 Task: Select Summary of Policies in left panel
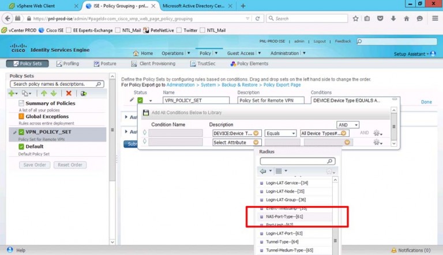coord(50,103)
